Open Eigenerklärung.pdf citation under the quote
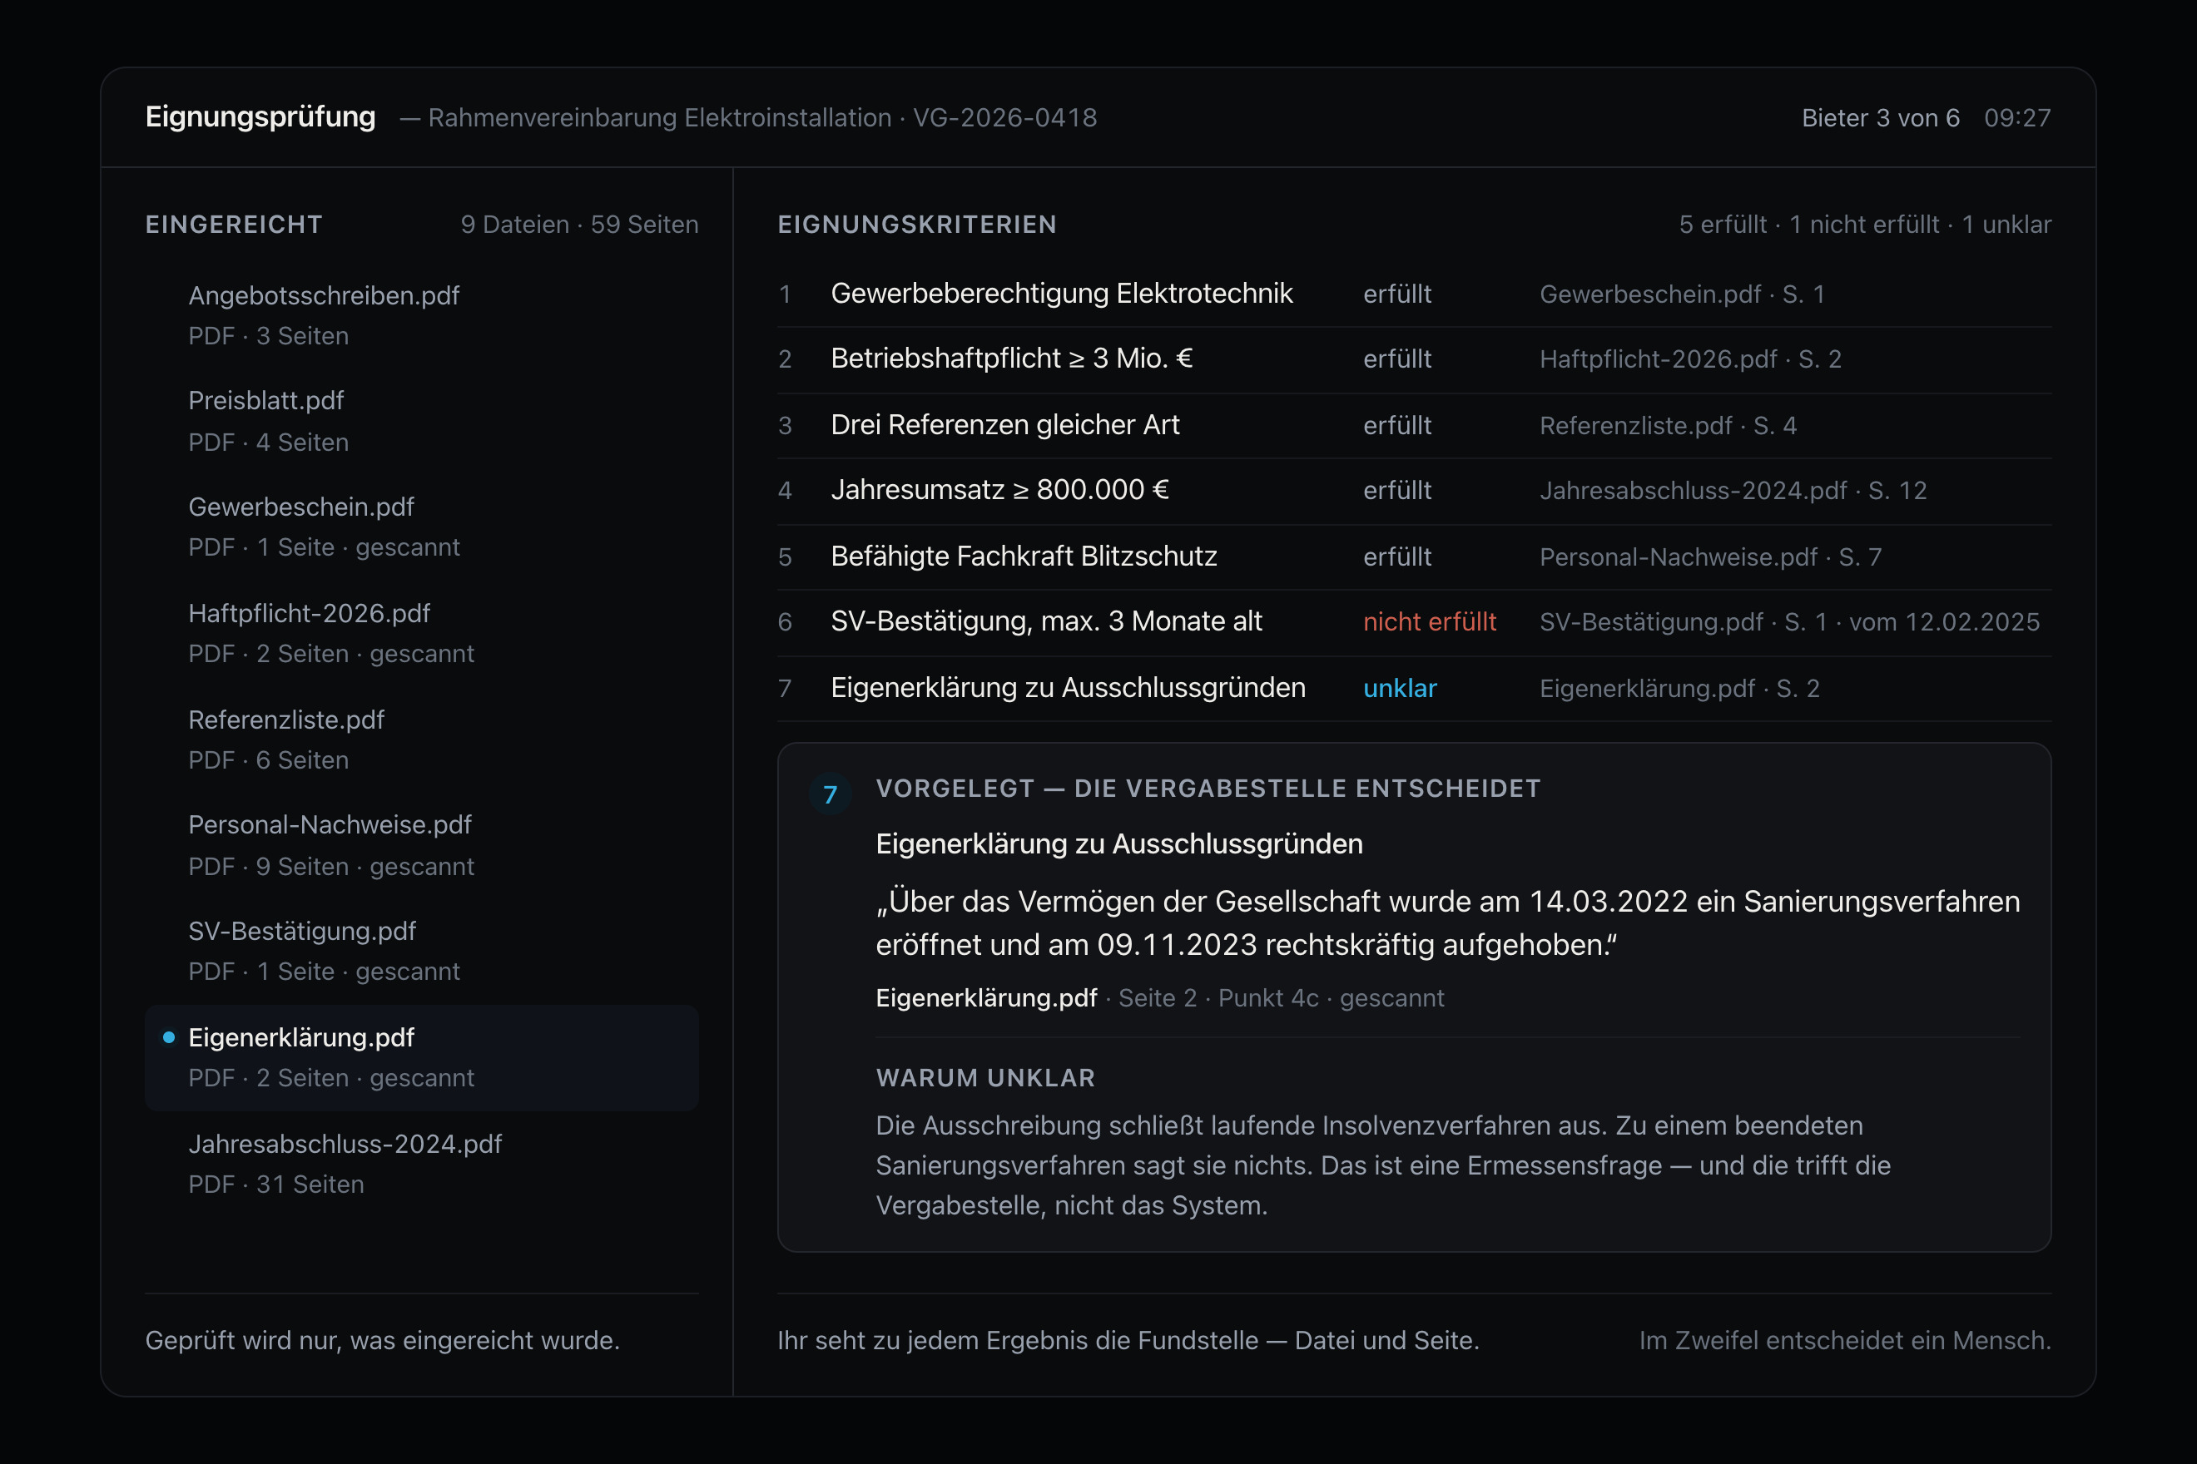 pyautogui.click(x=985, y=998)
